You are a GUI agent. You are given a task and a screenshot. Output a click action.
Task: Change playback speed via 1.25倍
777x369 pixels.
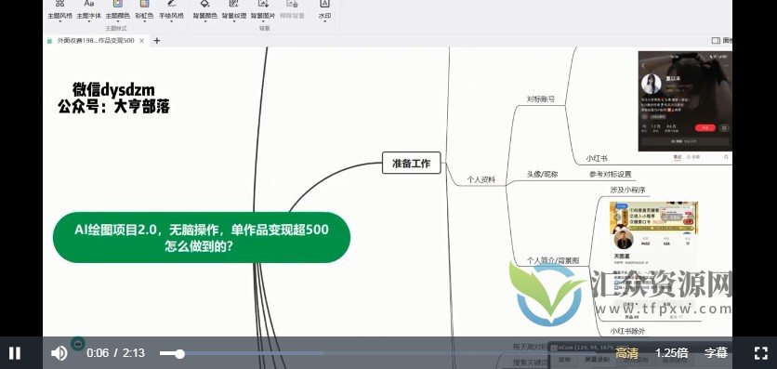tap(671, 353)
